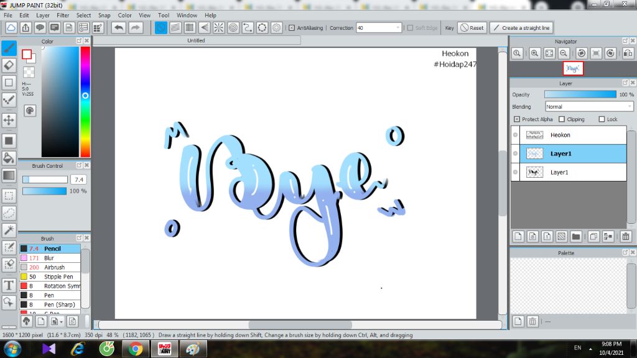Screen dimensions: 637x358
Task: Open the Filter menu
Action: [x=63, y=16]
